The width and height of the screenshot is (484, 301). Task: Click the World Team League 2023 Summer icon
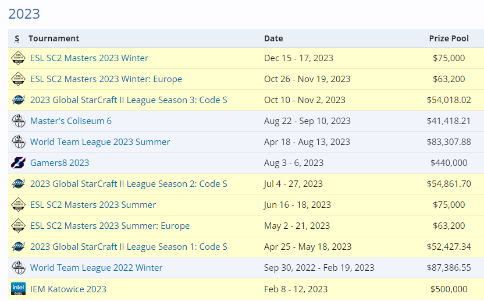point(18,142)
